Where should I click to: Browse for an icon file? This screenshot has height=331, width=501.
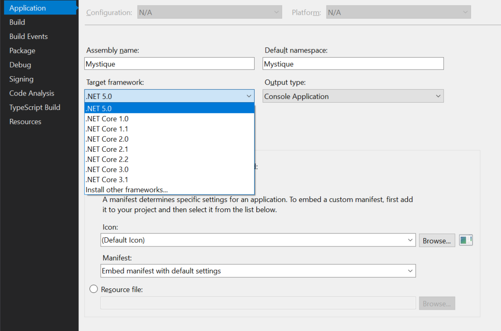437,240
